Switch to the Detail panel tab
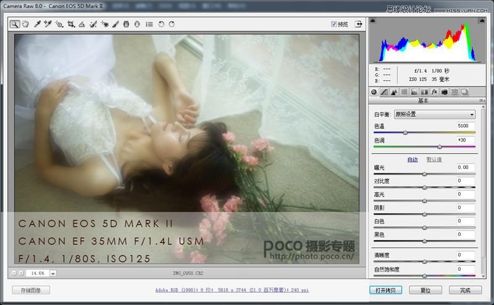494x305 pixels. [x=394, y=92]
